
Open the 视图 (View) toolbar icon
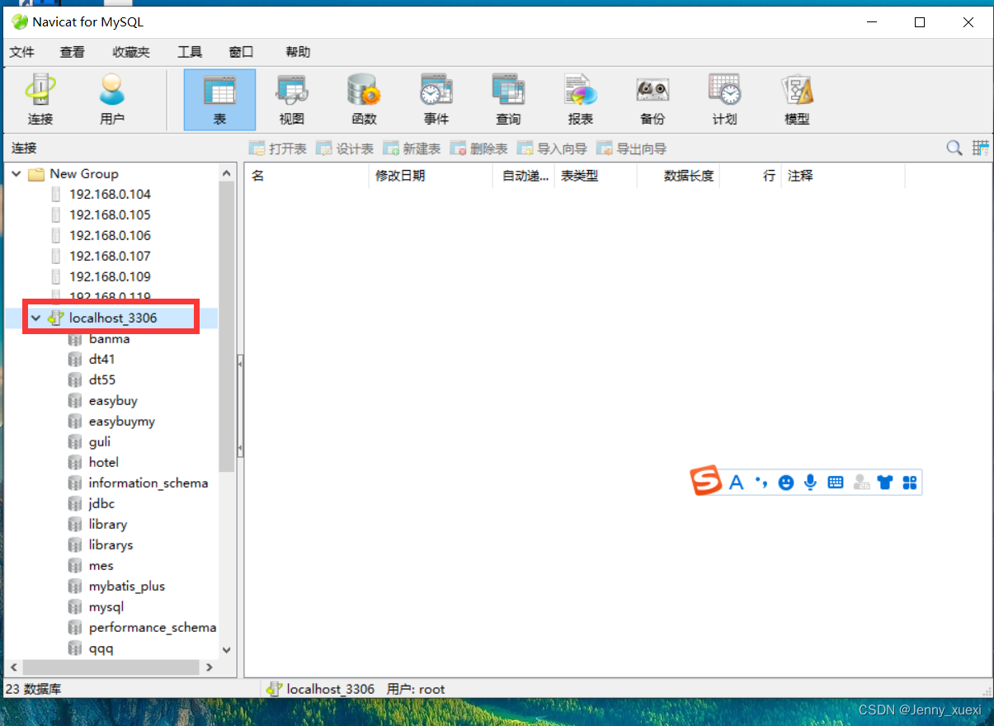coord(292,100)
